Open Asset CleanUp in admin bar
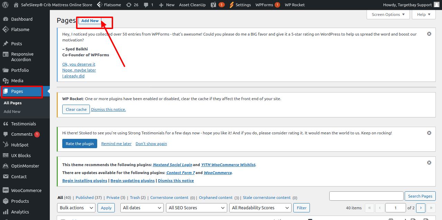 tap(192, 5)
